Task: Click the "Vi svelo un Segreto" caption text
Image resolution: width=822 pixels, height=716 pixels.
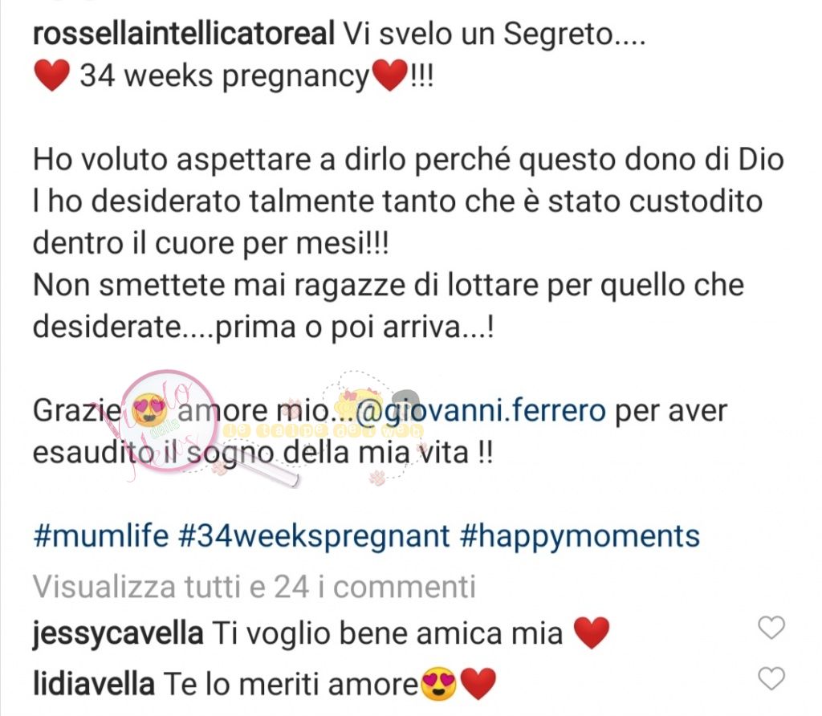Action: (494, 35)
